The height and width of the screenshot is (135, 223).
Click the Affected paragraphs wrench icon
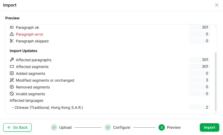point(11,60)
